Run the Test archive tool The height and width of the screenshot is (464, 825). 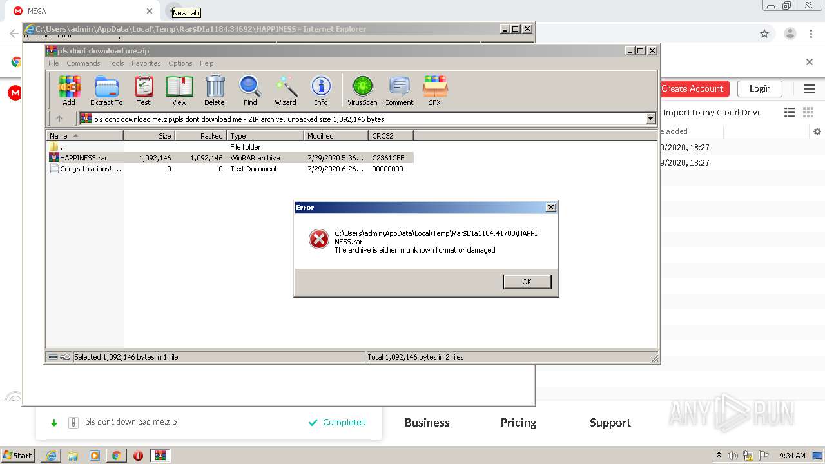tap(144, 90)
